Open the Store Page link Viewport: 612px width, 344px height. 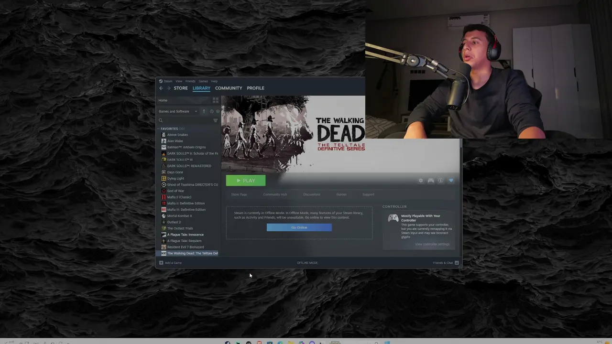(x=239, y=194)
